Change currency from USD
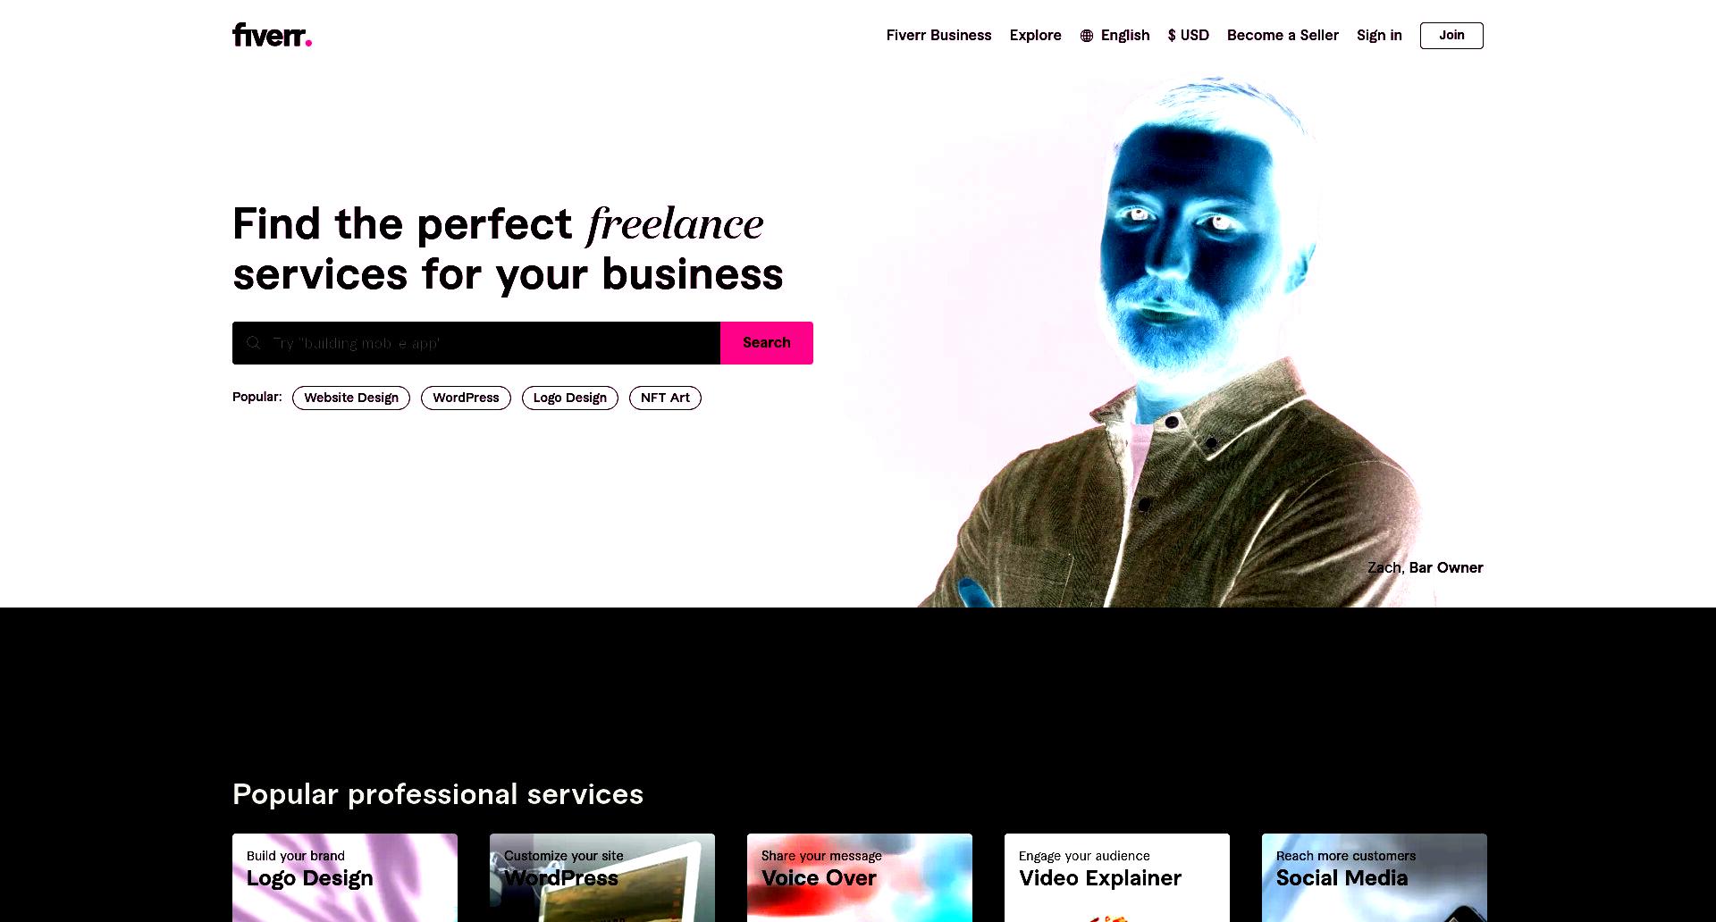Screen dimensions: 1716x922 click(x=1188, y=36)
